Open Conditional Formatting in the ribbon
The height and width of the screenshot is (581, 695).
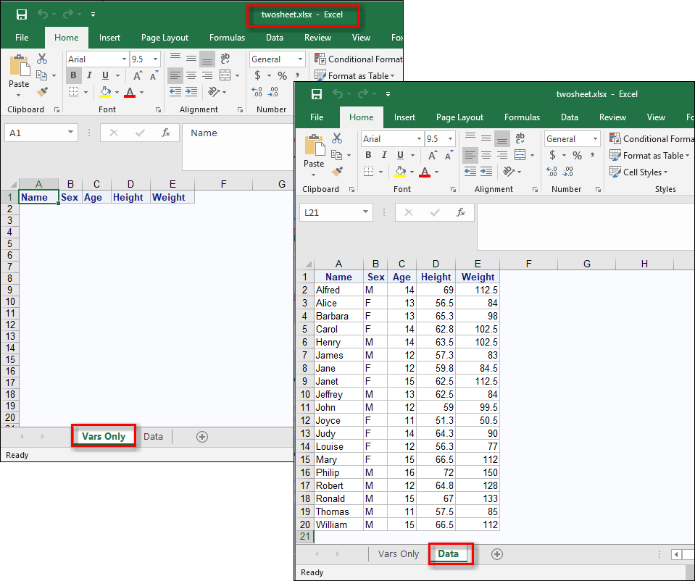click(x=652, y=138)
